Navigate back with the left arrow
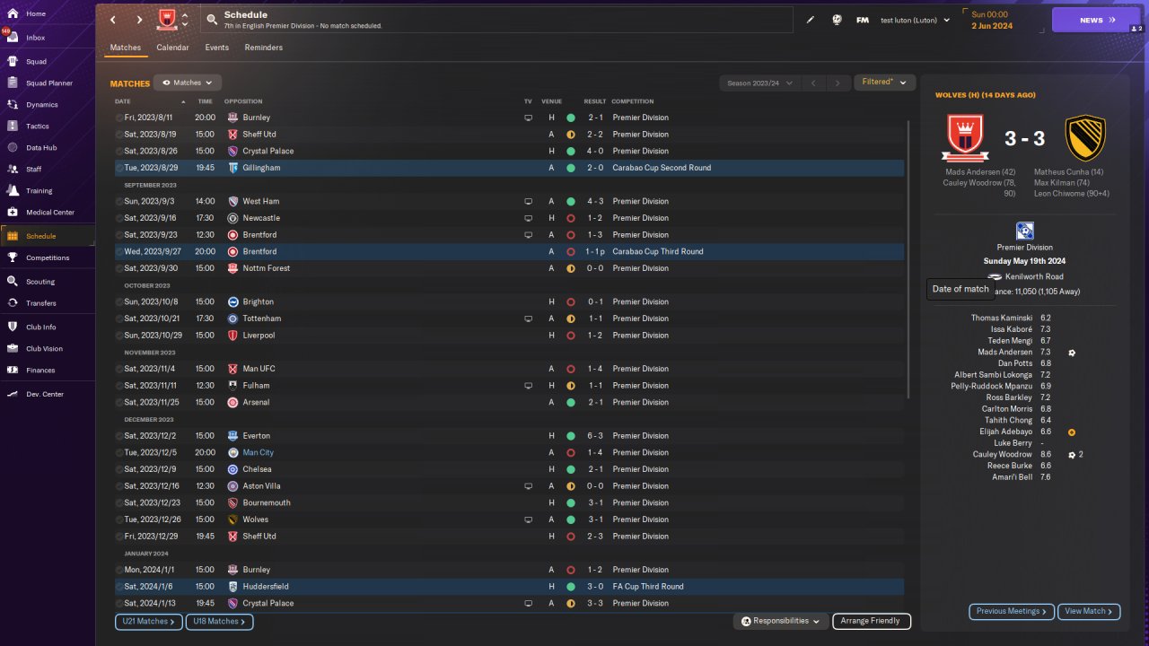Image resolution: width=1149 pixels, height=646 pixels. [x=112, y=20]
